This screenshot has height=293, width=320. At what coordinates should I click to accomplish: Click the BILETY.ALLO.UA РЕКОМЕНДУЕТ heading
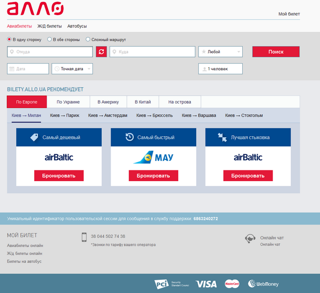(x=46, y=89)
